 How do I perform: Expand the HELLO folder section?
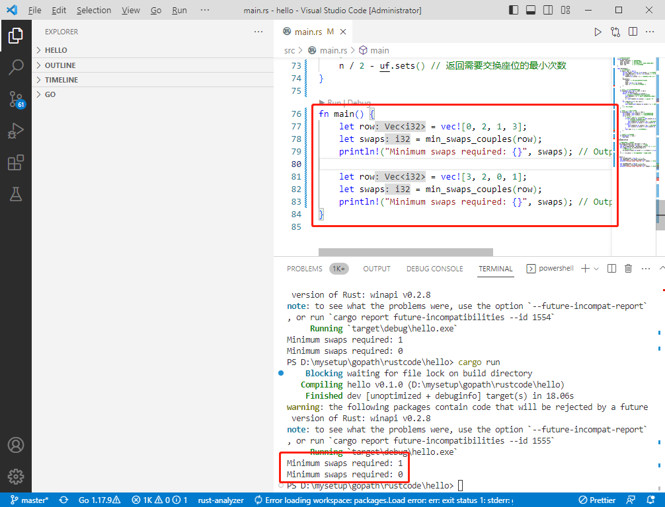point(153,50)
